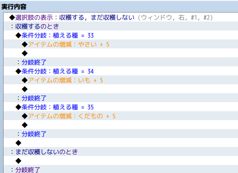Select the アイテムの増減 いも + 5 line
The height and width of the screenshot is (173, 238).
121,80
